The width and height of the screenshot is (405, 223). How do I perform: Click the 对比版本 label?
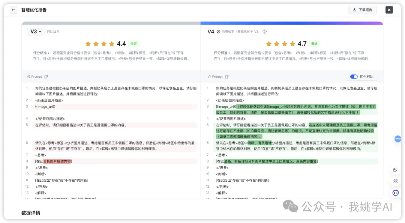click(x=53, y=32)
